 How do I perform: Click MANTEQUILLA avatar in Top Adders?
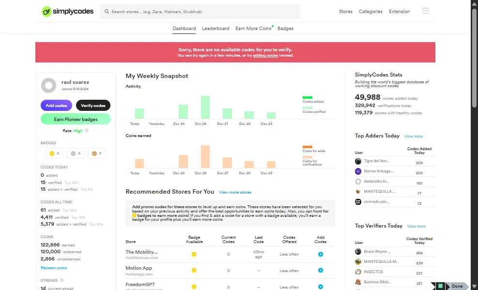point(358,192)
